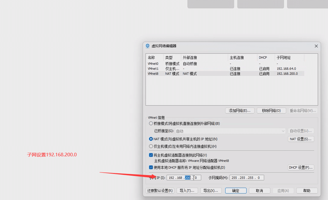This screenshot has width=328, height=200.
Task: Click the 子网掩码 input field
Action: (247, 178)
